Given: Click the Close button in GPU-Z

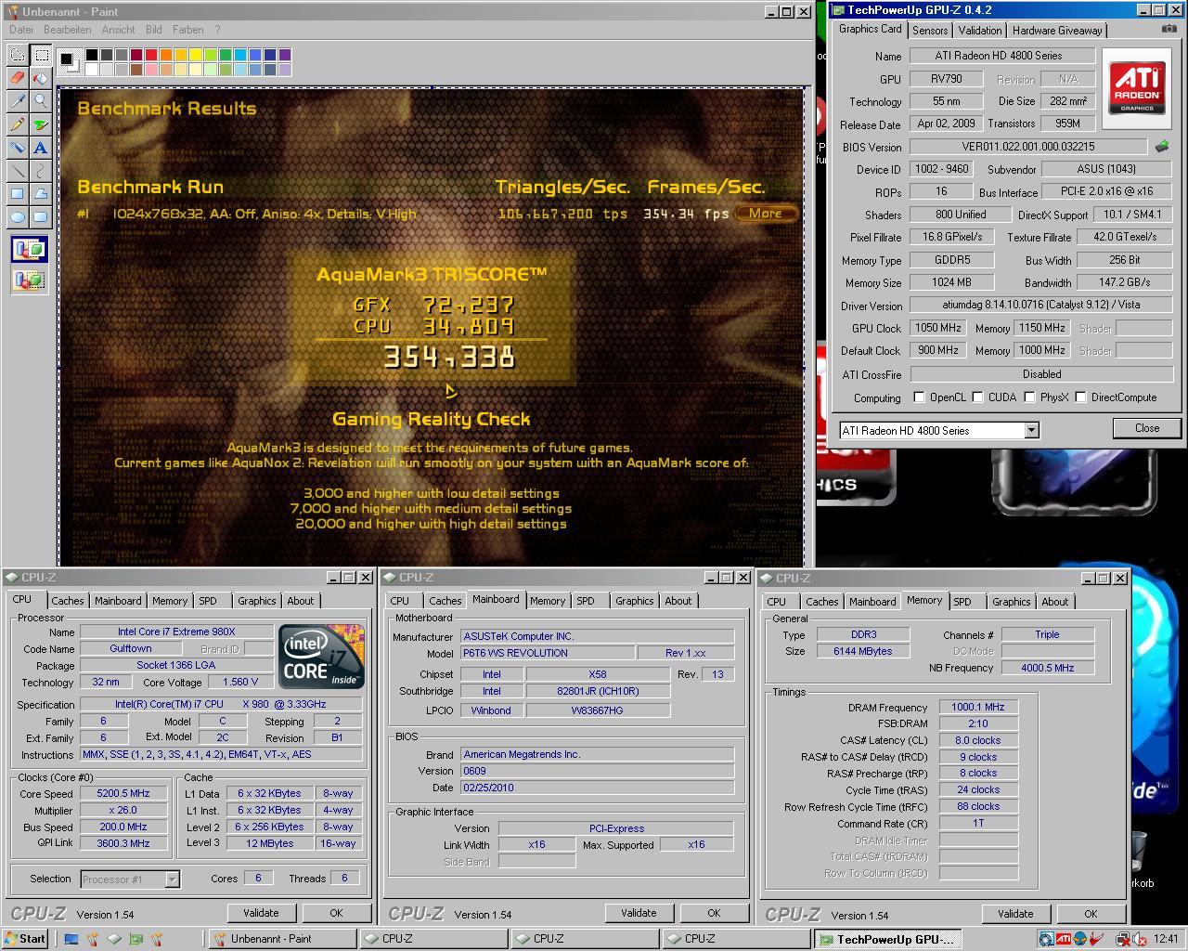Looking at the screenshot, I should [x=1146, y=428].
